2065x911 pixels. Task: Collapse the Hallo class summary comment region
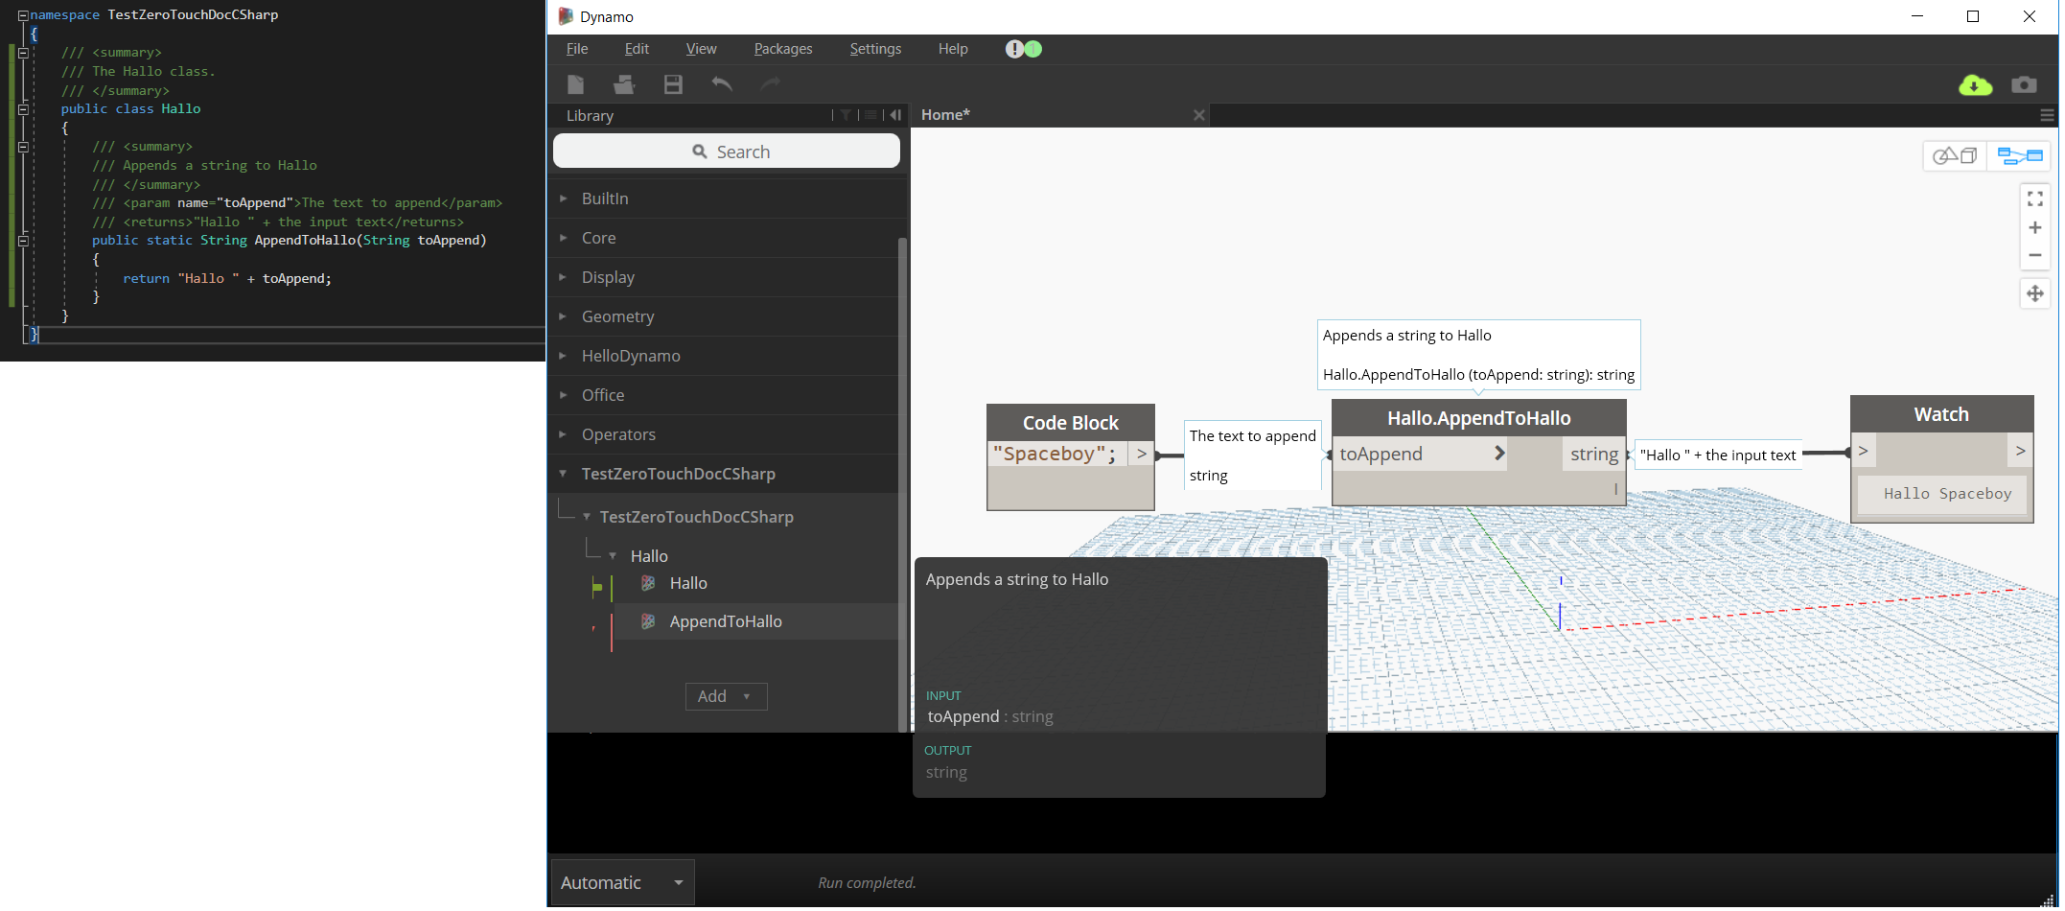[x=23, y=53]
